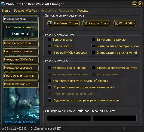
Task: Toggle Игра на PvPGN-серверах checkbox
Action: click(50, 53)
